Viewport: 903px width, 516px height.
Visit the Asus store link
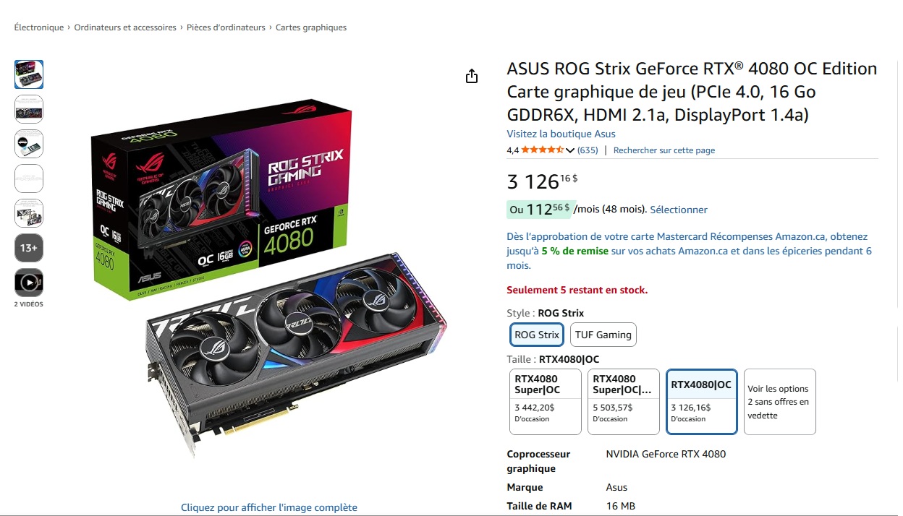561,134
